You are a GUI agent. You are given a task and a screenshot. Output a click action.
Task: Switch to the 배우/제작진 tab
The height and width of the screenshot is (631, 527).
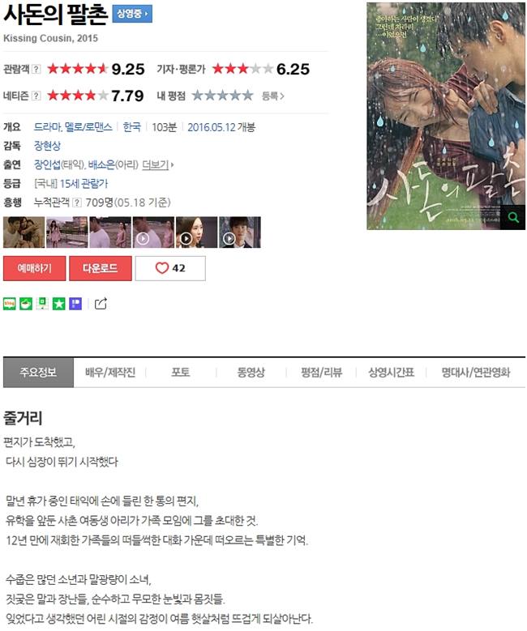[x=110, y=373]
